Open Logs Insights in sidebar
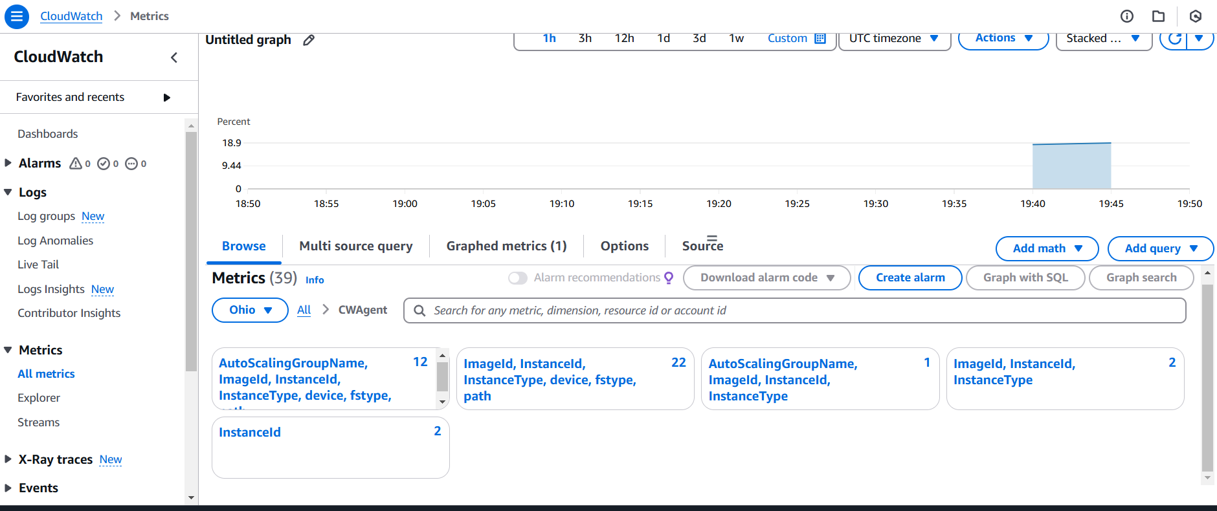 51,289
